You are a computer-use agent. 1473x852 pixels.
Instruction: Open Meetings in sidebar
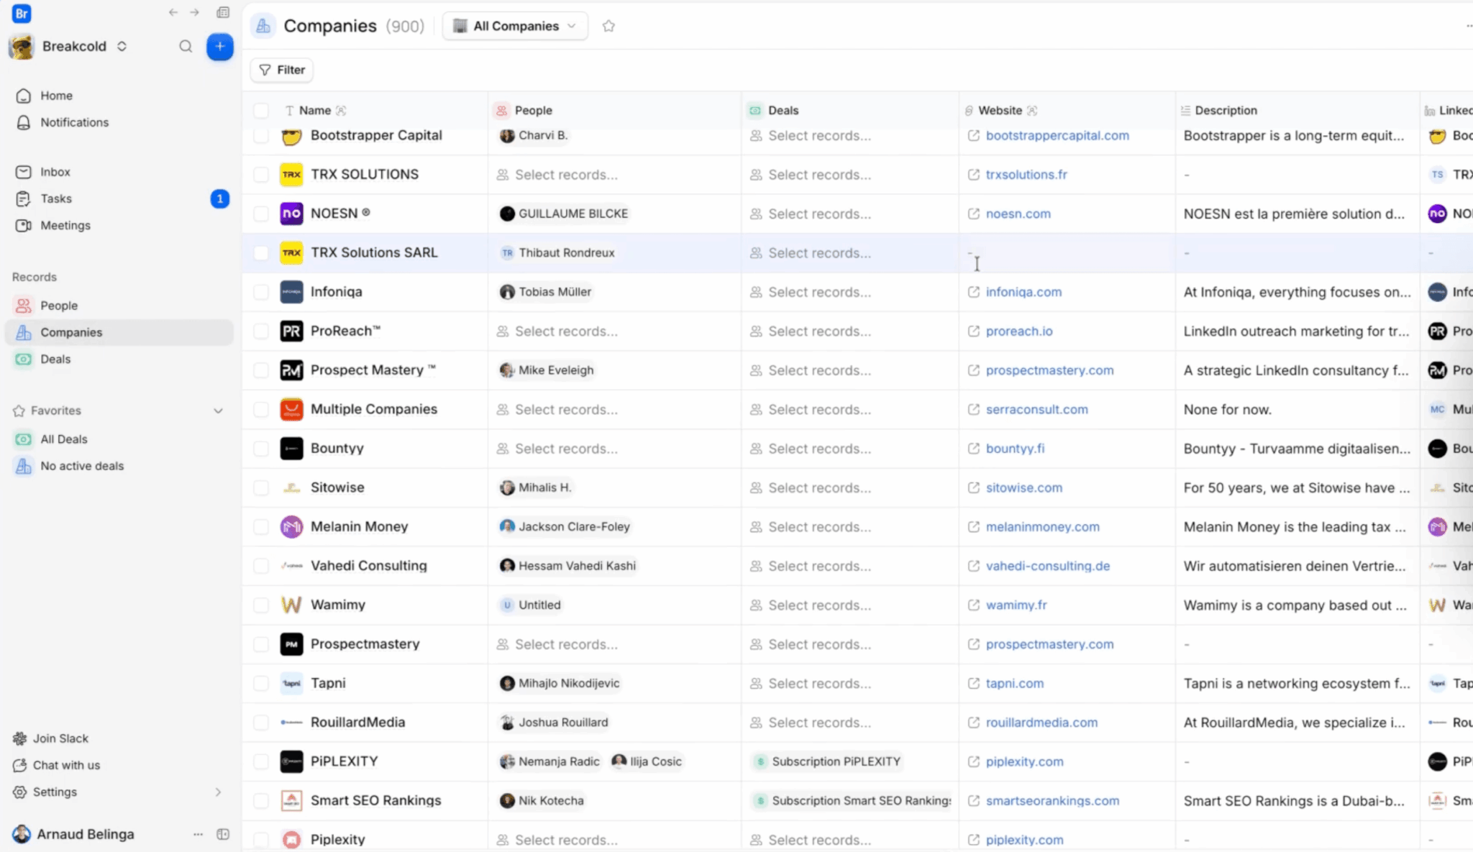pyautogui.click(x=119, y=225)
